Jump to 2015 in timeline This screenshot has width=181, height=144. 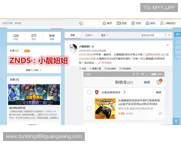click(x=179, y=50)
